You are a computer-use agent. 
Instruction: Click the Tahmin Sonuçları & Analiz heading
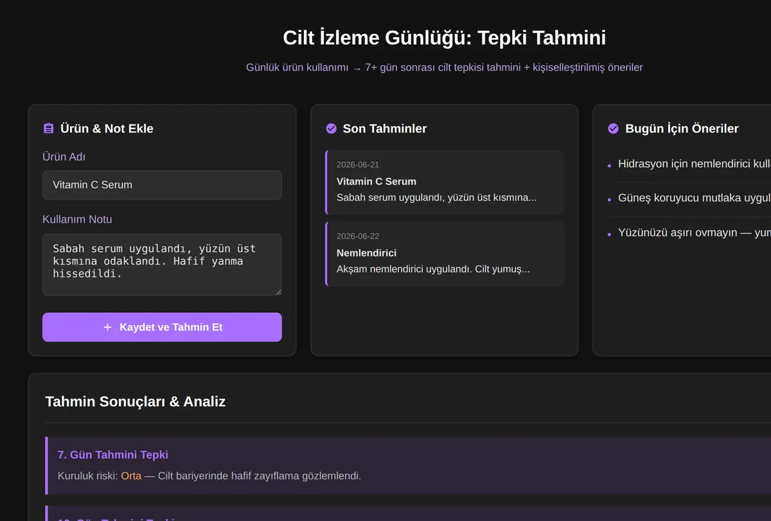(136, 402)
